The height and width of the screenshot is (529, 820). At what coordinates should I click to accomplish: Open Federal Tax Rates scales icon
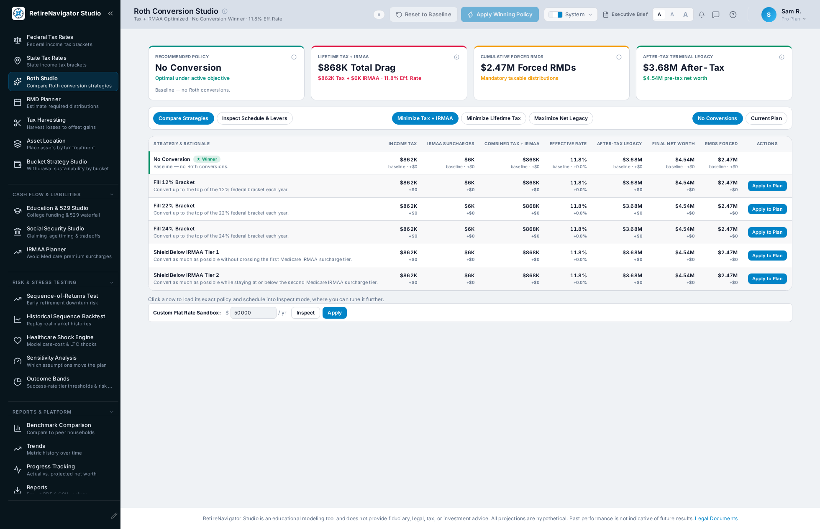point(18,41)
